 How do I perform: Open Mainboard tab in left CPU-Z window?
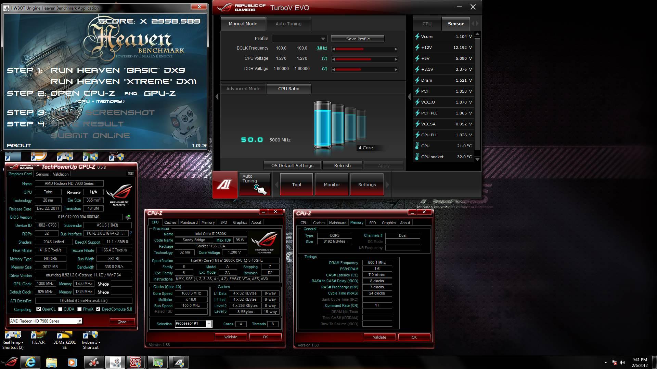point(189,222)
